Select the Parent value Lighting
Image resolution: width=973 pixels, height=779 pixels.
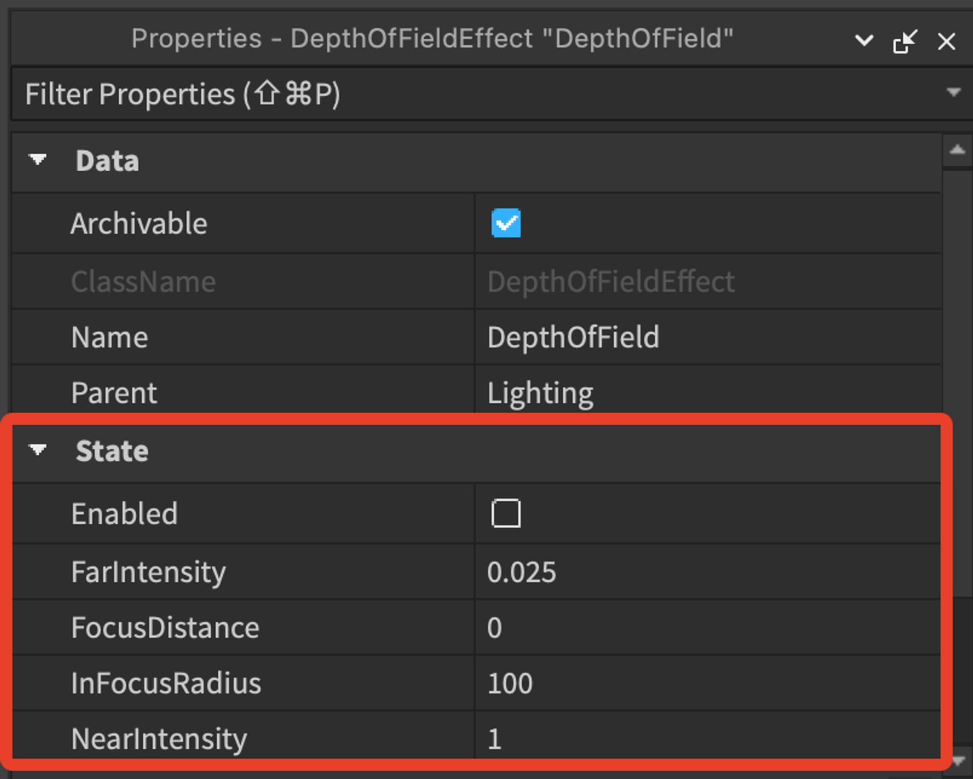708,393
